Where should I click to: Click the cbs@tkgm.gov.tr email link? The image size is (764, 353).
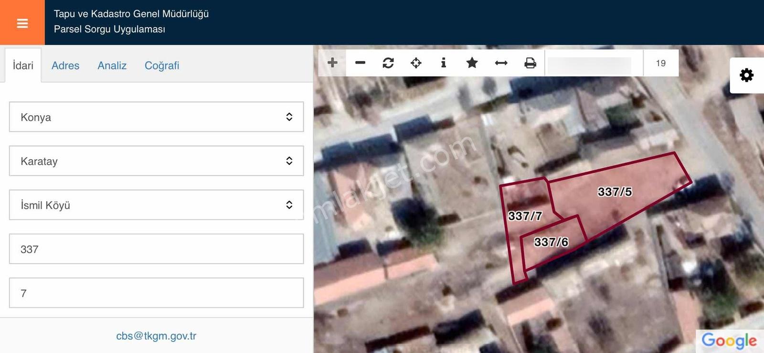coord(156,336)
